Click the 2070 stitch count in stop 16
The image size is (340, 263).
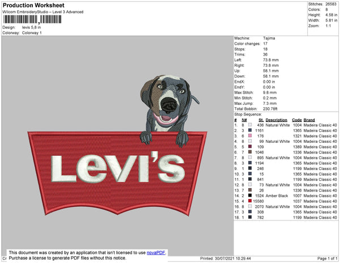[x=259, y=207]
